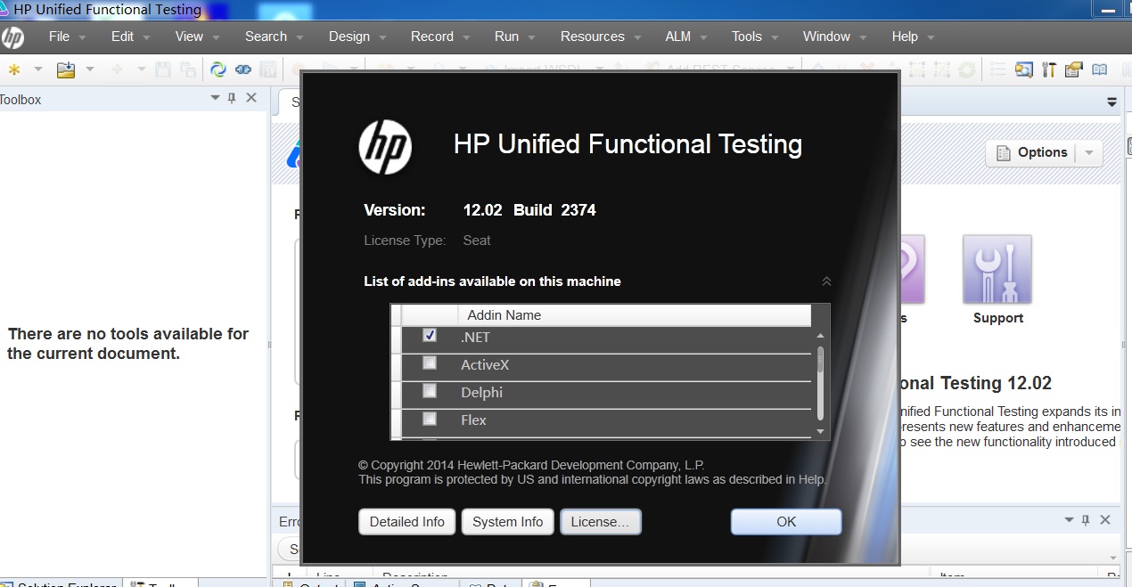Click the open book help icon
The image size is (1132, 587).
click(x=1100, y=69)
